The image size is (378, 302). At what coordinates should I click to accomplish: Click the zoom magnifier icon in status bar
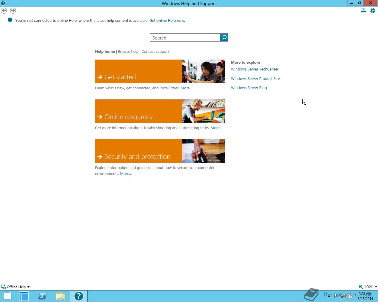(361, 287)
